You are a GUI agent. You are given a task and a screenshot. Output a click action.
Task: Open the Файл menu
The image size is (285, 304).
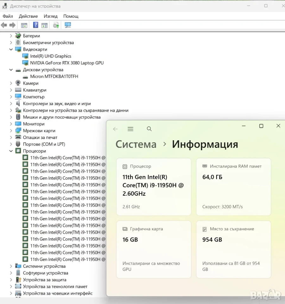tap(8, 16)
